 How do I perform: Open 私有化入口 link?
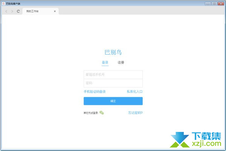coord(134,92)
